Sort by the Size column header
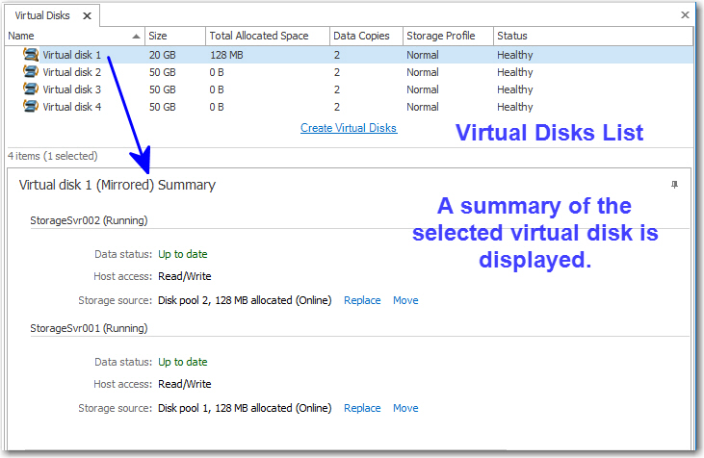This screenshot has width=704, height=458. 175,36
